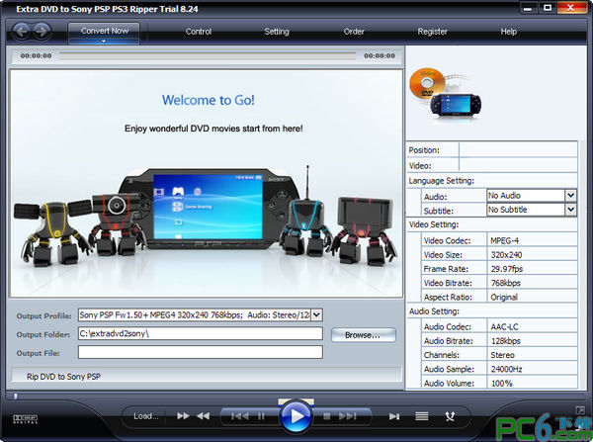
Task: Open the chapter list icon
Action: pyautogui.click(x=422, y=416)
